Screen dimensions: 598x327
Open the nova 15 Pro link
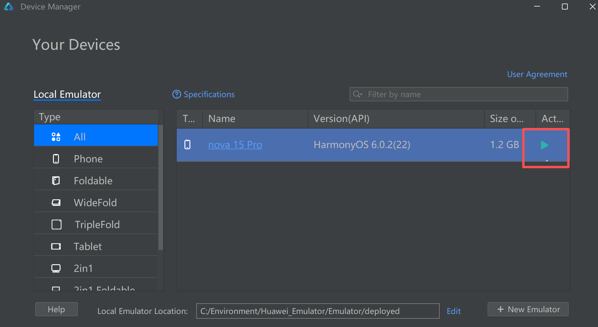pyautogui.click(x=235, y=145)
